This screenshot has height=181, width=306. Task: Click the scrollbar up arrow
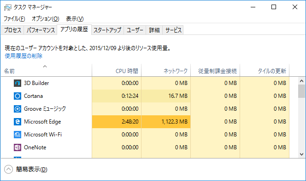301,81
